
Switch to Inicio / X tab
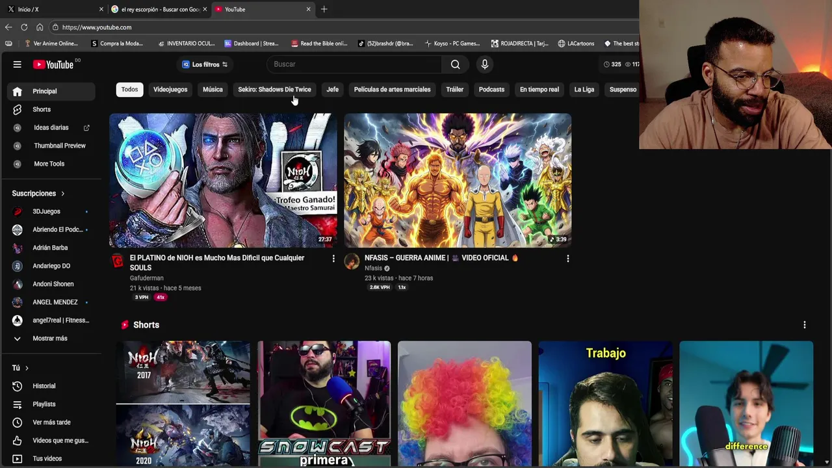point(54,9)
